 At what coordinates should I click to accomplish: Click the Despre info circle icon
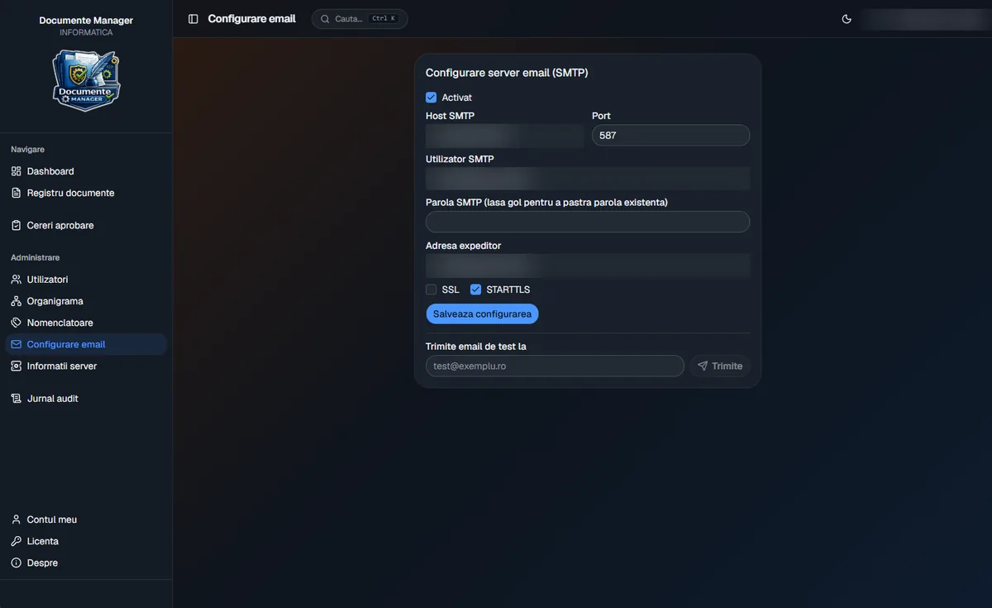point(17,563)
